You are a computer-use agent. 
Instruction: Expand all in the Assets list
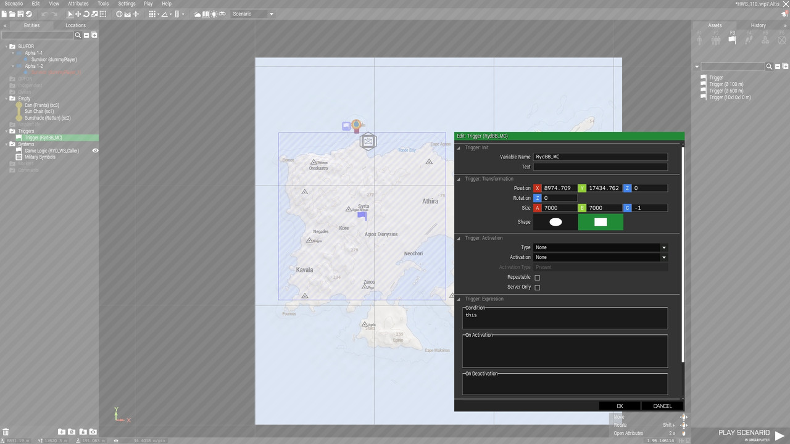pyautogui.click(x=786, y=66)
